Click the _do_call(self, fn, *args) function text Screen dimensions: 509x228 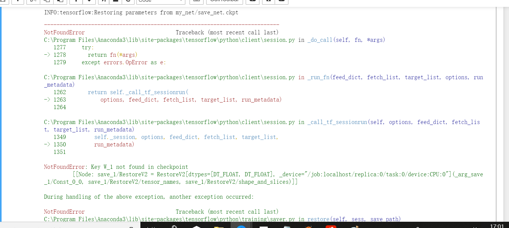point(346,40)
